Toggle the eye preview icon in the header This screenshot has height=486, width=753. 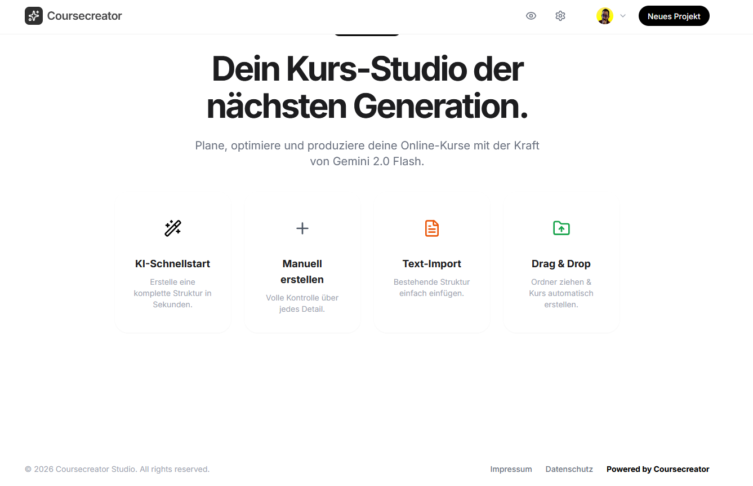click(531, 16)
